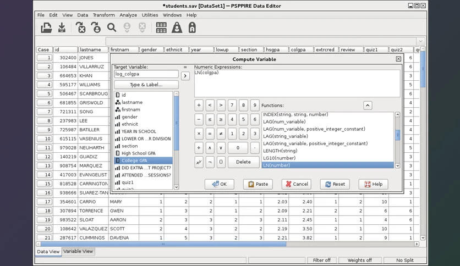The height and width of the screenshot is (266, 460).
Task: Go to variable toolbar icon
Action: (x=81, y=28)
